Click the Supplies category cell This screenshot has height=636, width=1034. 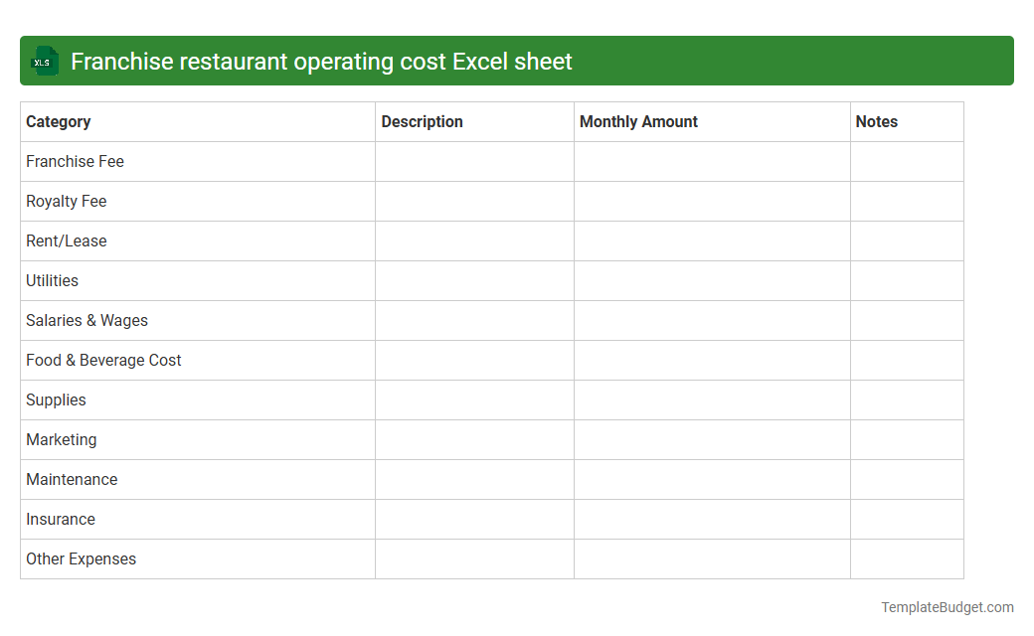[56, 399]
